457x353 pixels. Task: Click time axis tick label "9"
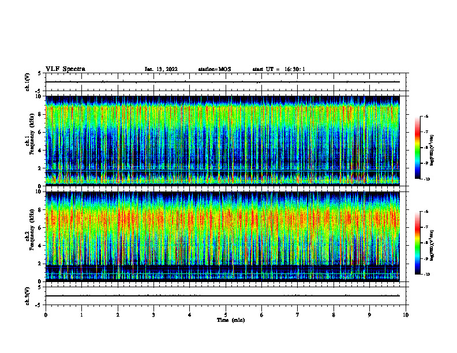(369, 315)
